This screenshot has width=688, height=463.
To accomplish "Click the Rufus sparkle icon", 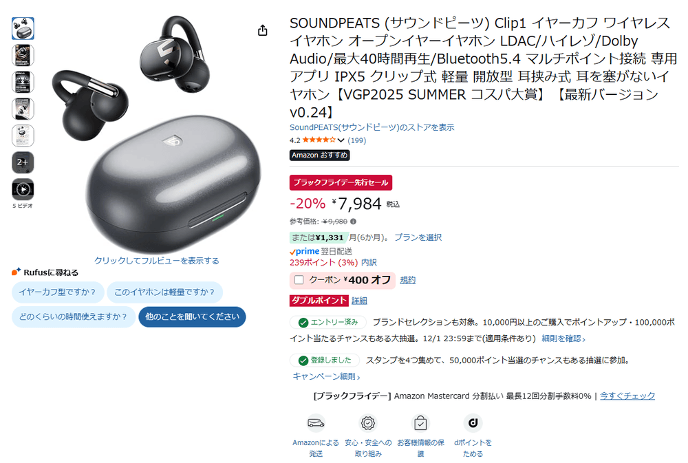I will pos(17,272).
